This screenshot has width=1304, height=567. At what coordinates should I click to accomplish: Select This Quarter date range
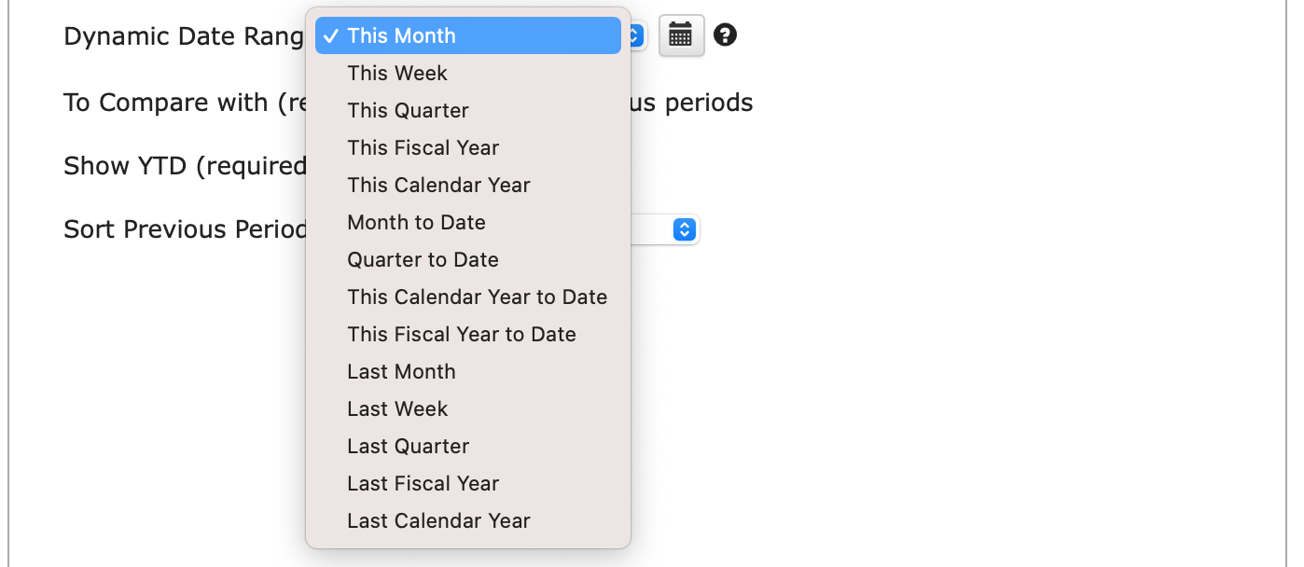(x=468, y=110)
